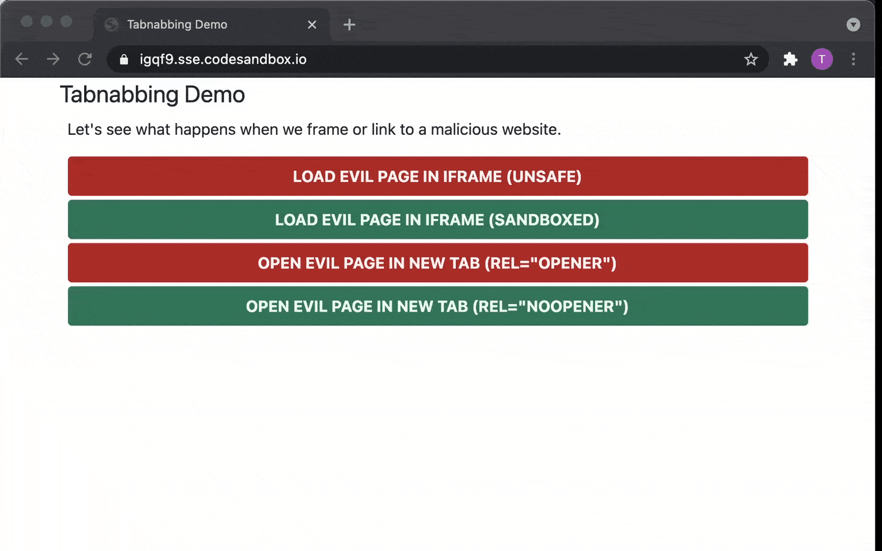882x551 pixels.
Task: Open the Chrome new tab button
Action: click(350, 24)
